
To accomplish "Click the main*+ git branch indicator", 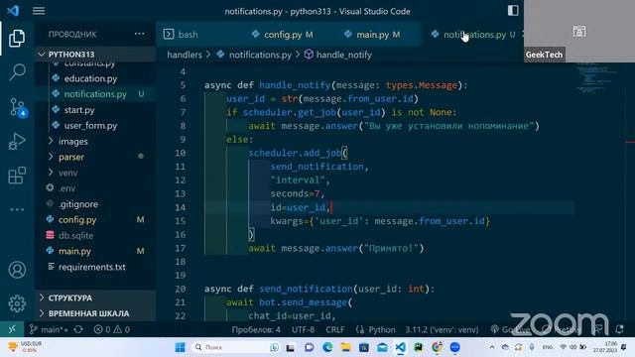I will [49, 329].
